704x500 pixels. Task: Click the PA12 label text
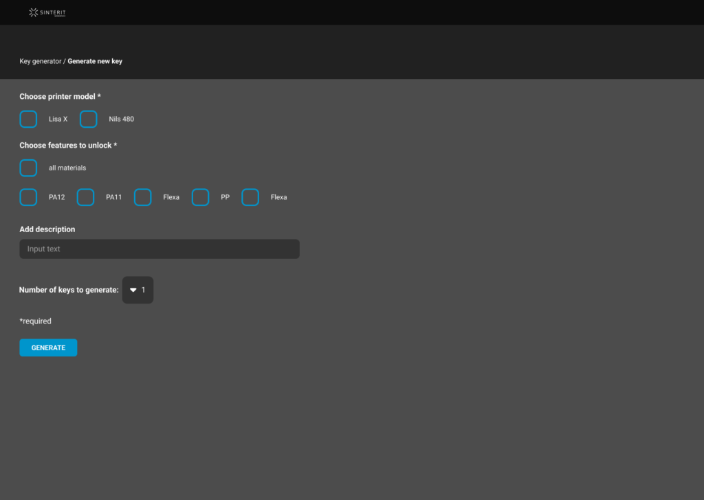(57, 197)
